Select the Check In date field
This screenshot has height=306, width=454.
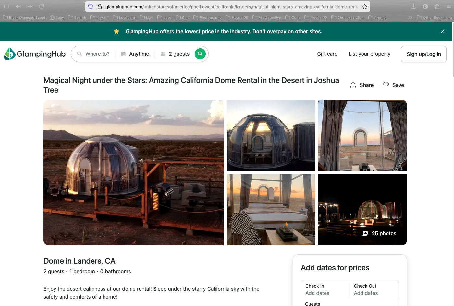click(x=325, y=289)
